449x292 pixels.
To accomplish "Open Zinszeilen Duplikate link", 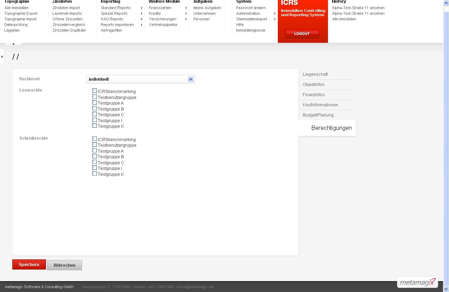I will [69, 30].
